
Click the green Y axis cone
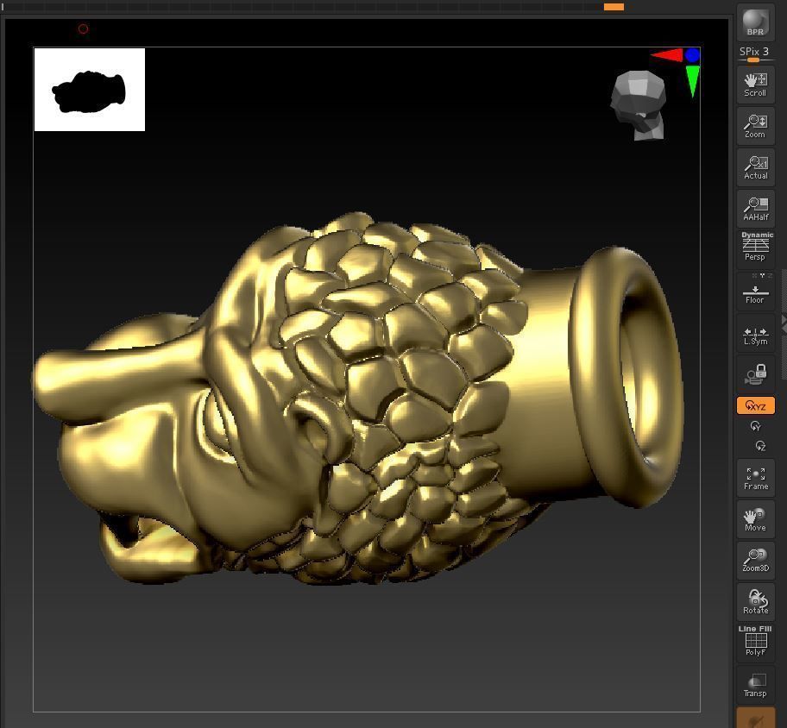[x=693, y=81]
